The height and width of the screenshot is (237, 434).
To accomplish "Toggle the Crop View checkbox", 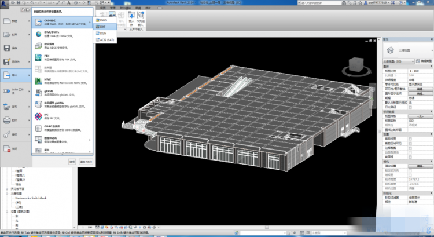I will (410, 139).
